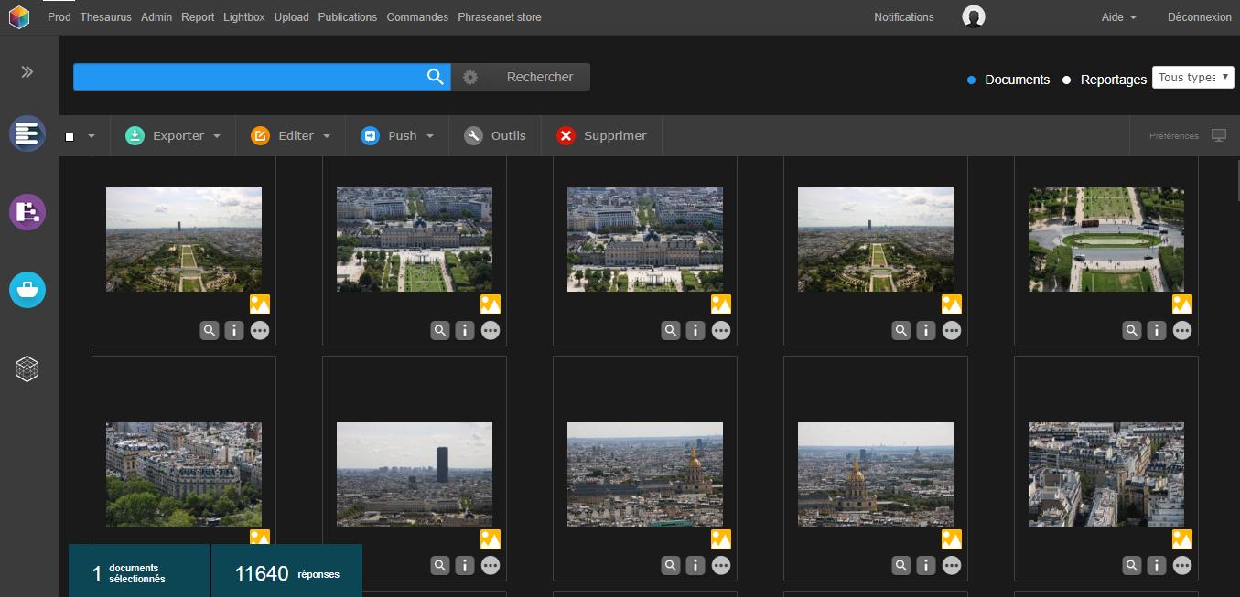Screen dimensions: 1240x597
Task: Click the '1 documents sélectionnés' status box
Action: click(139, 571)
